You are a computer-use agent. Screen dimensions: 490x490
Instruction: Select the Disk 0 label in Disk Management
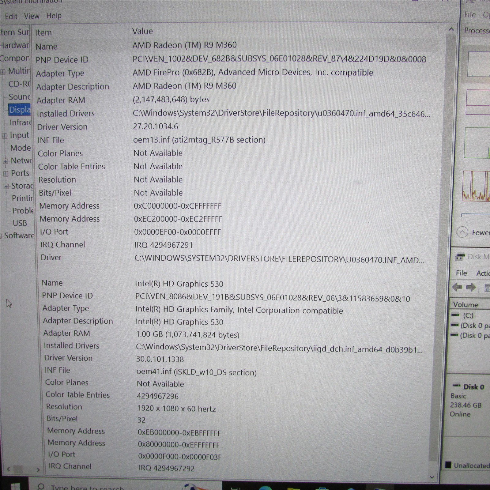click(x=473, y=387)
